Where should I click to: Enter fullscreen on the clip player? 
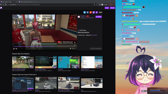75,49
